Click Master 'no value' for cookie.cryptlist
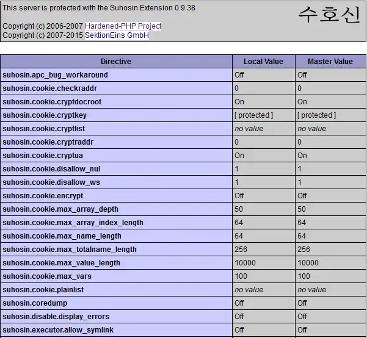The image size is (367, 338). click(312, 129)
